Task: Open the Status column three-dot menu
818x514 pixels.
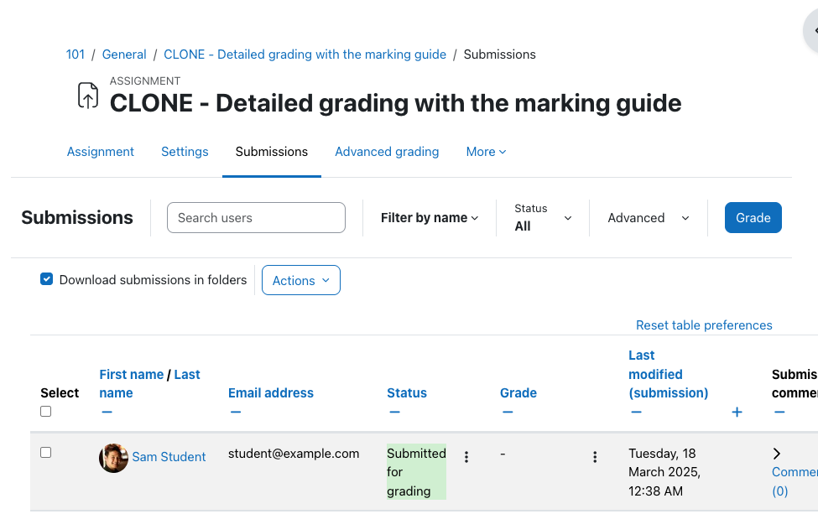Action: point(466,457)
